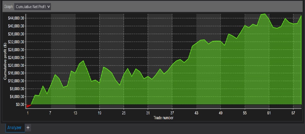Select the $44,000.00 y-axis label
Viewport: 305px width, 134px height.
16,18
